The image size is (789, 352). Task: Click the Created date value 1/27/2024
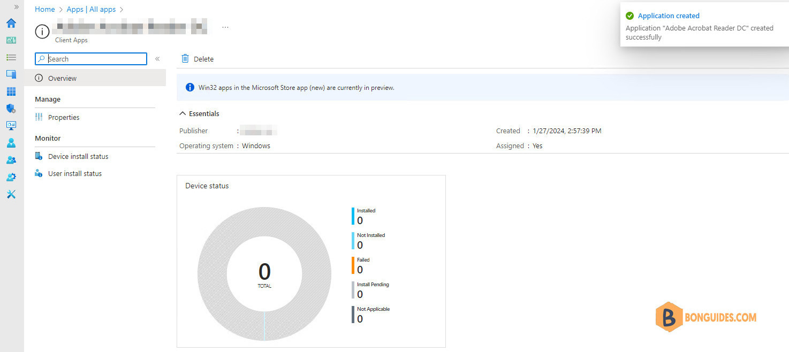click(567, 131)
